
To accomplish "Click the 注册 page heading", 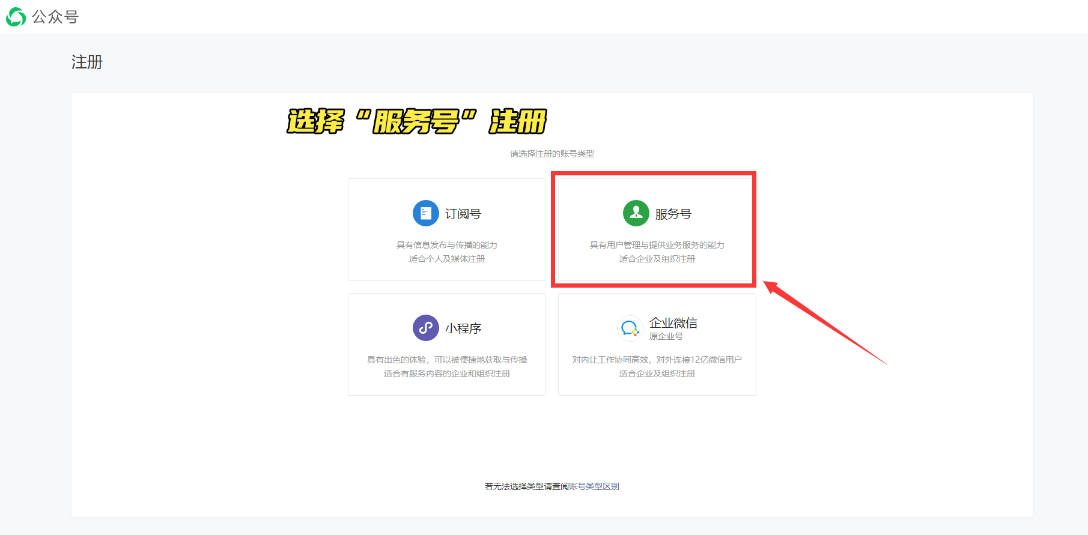I will coord(87,62).
